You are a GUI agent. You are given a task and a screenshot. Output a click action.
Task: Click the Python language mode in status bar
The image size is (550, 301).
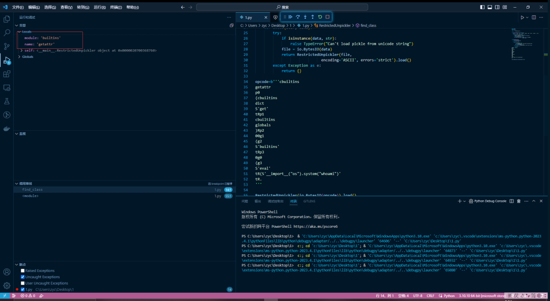pos(449,295)
